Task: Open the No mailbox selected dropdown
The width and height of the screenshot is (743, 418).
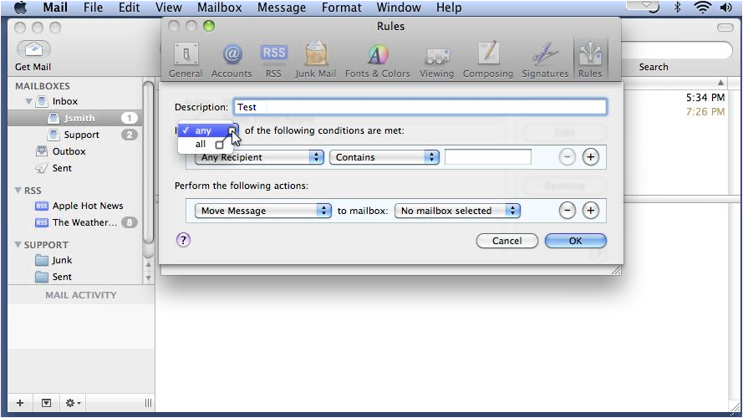Action: 457,211
